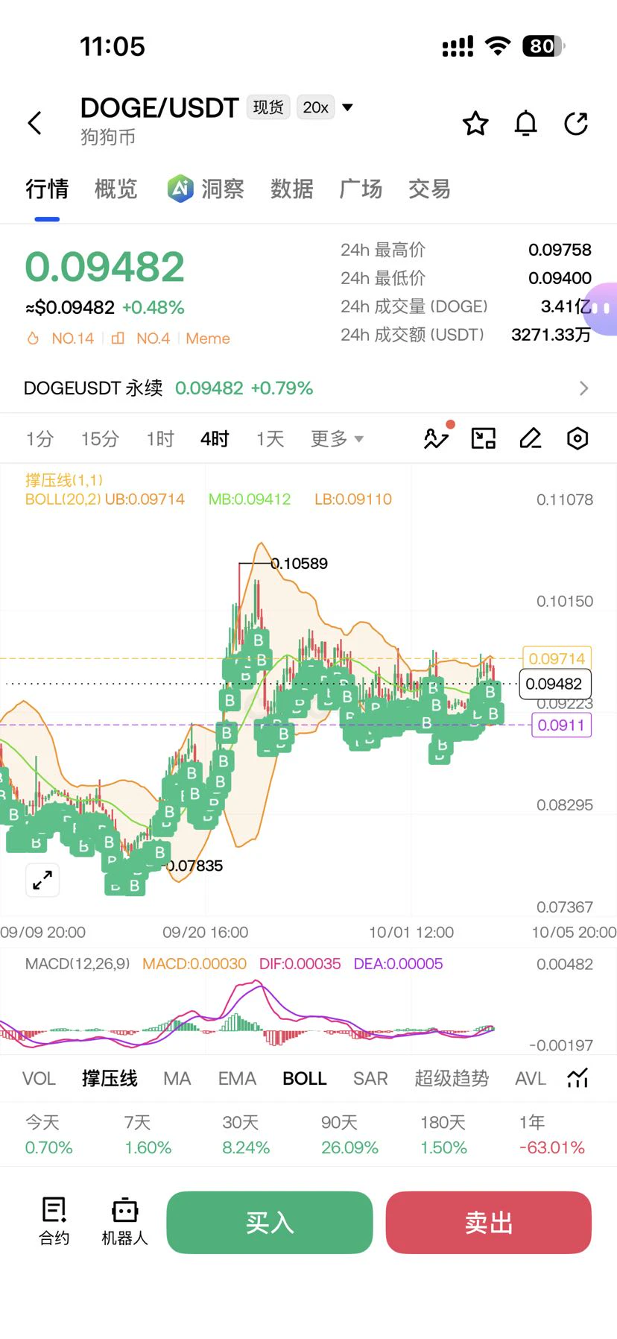
Task: Switch to 概览 tab
Action: [x=116, y=189]
